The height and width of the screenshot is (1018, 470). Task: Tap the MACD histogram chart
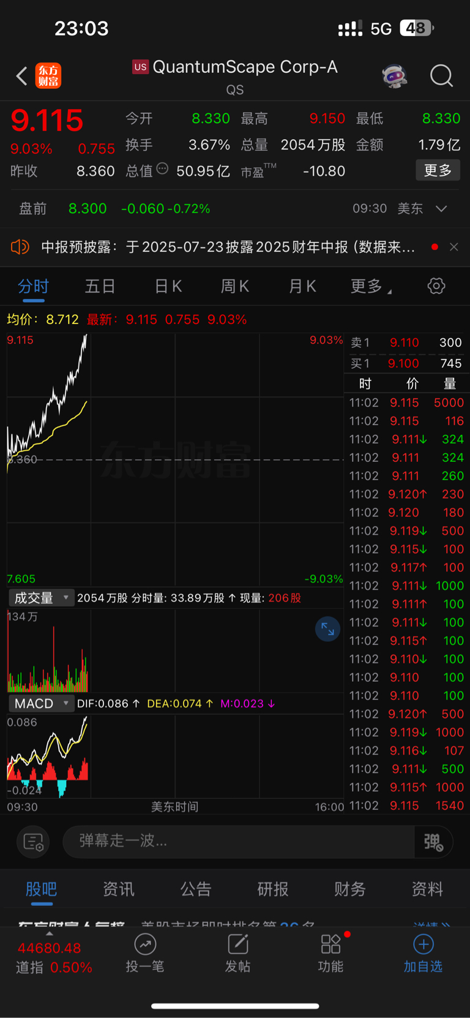[x=175, y=756]
